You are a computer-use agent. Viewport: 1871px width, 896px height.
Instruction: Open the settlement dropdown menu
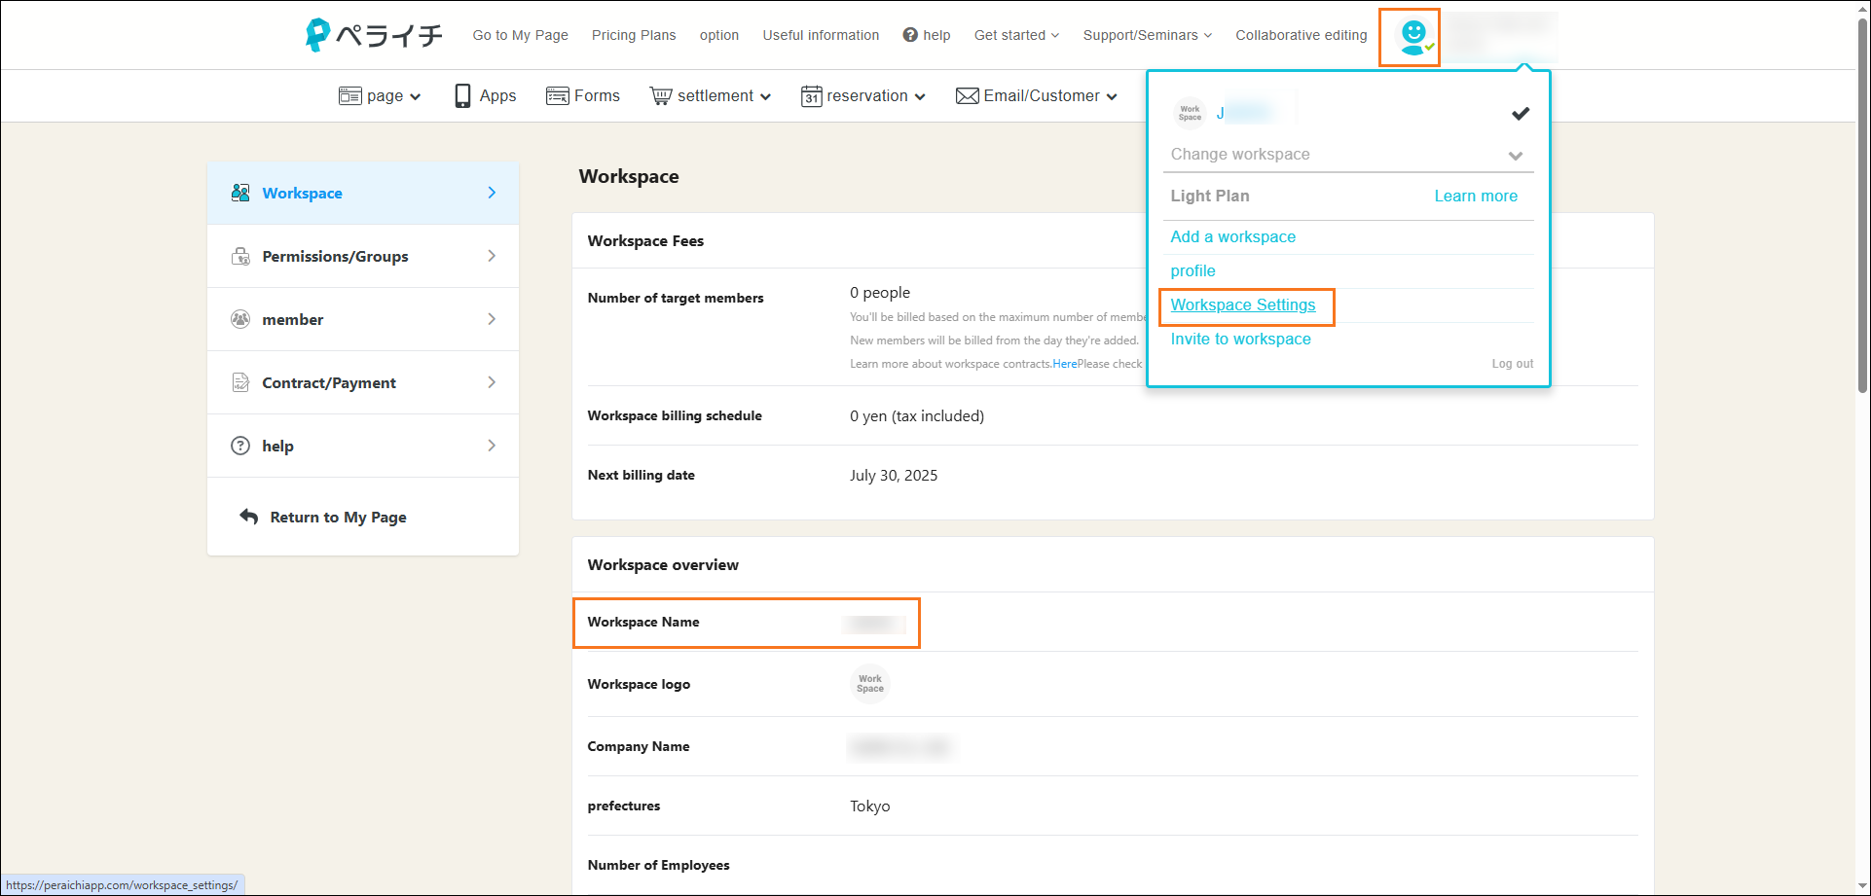coord(711,95)
